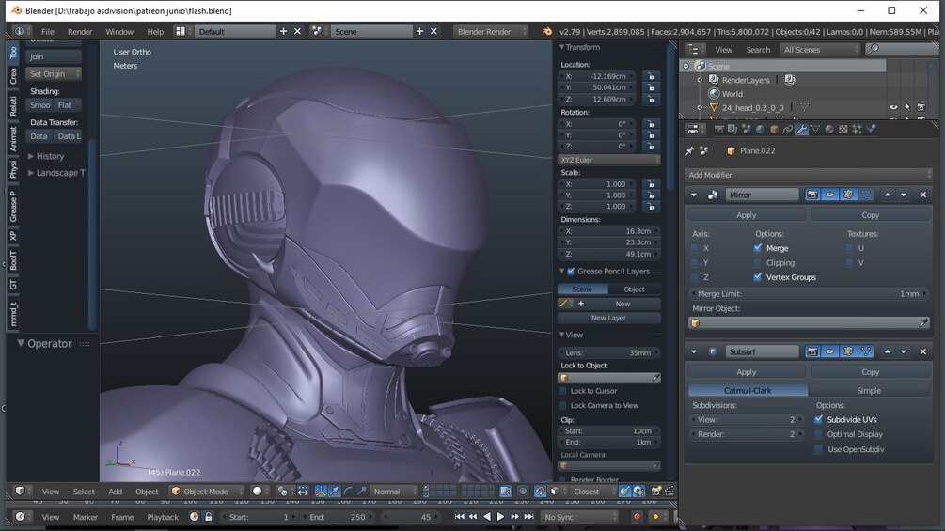
Task: Open the Add Modifier dropdown
Action: (809, 175)
